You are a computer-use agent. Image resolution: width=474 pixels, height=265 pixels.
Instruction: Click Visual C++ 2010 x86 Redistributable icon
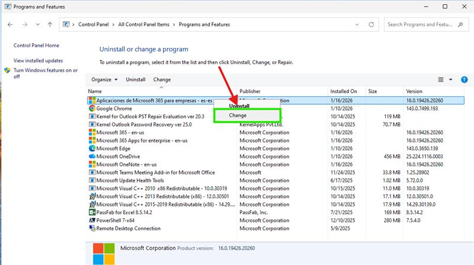92,188
